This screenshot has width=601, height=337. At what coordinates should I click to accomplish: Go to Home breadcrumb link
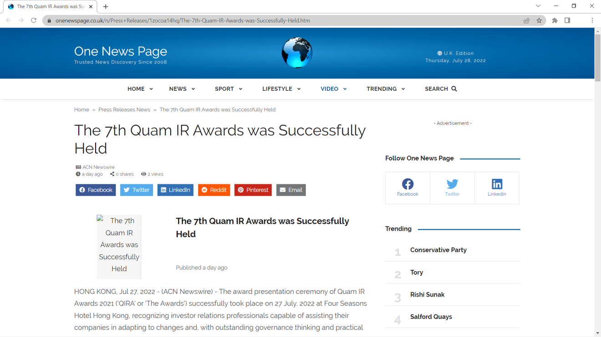81,109
